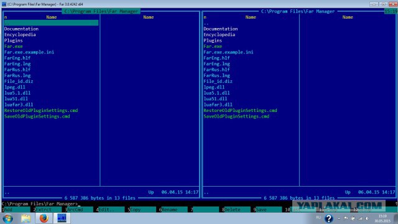Select luafar3.dll in right panel
The height and width of the screenshot is (224, 398).
click(x=218, y=105)
